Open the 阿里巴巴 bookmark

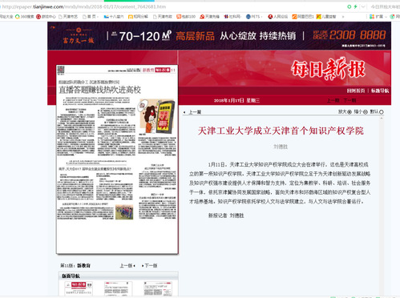(x=303, y=17)
